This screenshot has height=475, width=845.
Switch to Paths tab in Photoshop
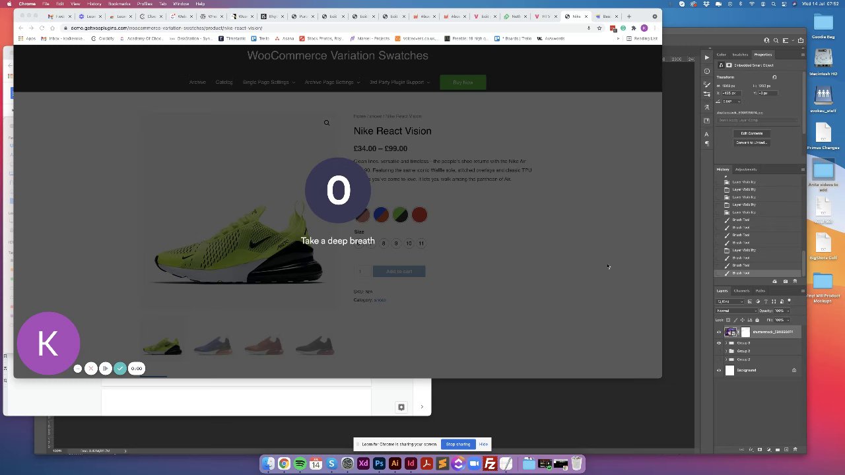tap(760, 291)
